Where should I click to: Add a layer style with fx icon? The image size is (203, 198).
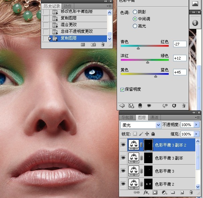point(146,192)
